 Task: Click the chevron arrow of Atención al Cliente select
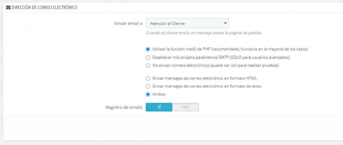tap(225, 23)
